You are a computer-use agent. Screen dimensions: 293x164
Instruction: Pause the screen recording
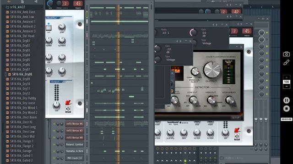pyautogui.click(x=286, y=100)
